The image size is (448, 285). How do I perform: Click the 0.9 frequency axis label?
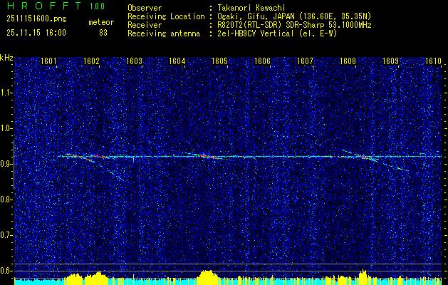point(6,164)
